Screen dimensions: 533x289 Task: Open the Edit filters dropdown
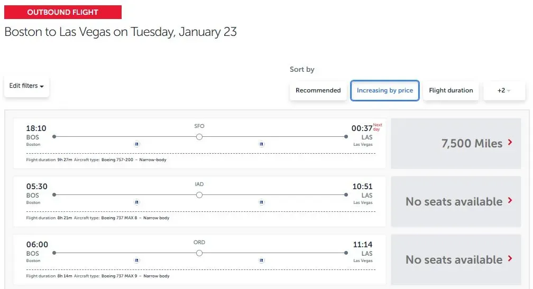click(x=26, y=86)
